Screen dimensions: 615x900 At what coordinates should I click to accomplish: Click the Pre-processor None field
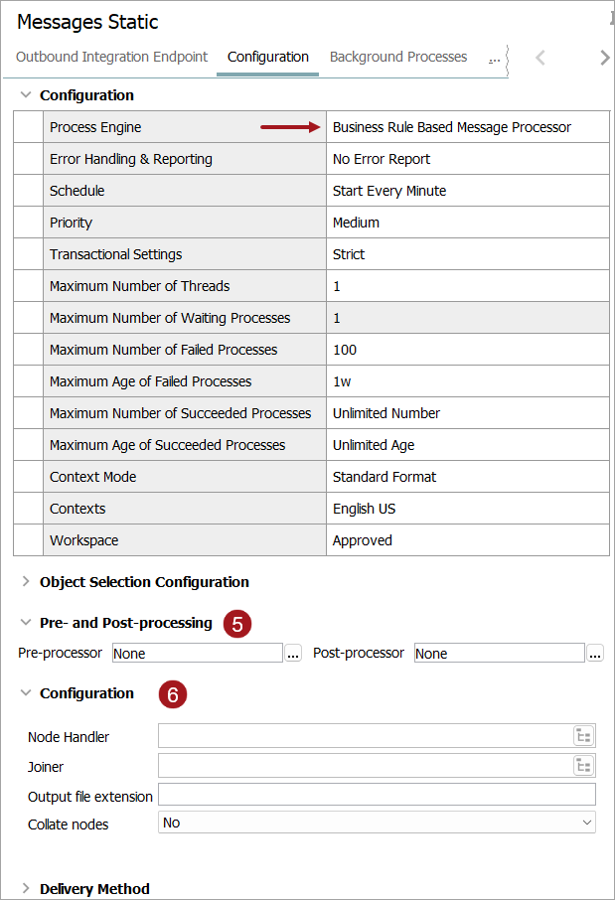[x=197, y=654]
